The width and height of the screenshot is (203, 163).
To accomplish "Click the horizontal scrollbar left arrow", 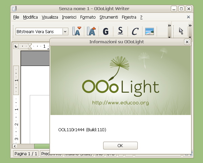I will 15,146.
